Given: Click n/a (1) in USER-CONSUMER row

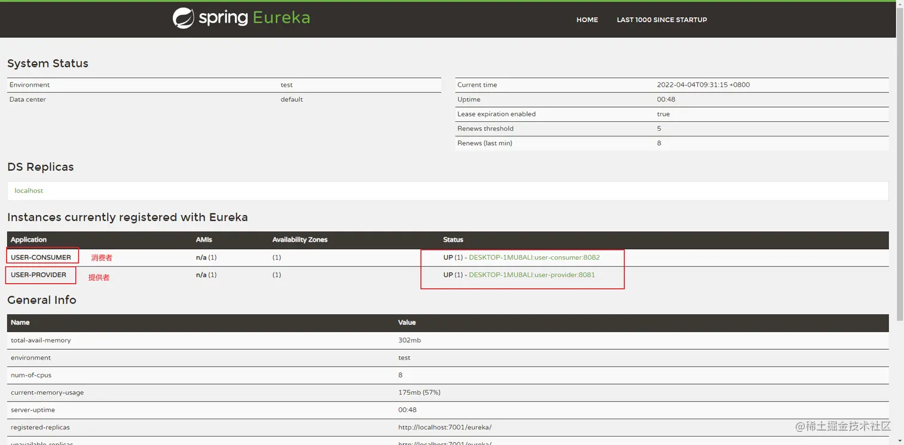Looking at the screenshot, I should [206, 257].
